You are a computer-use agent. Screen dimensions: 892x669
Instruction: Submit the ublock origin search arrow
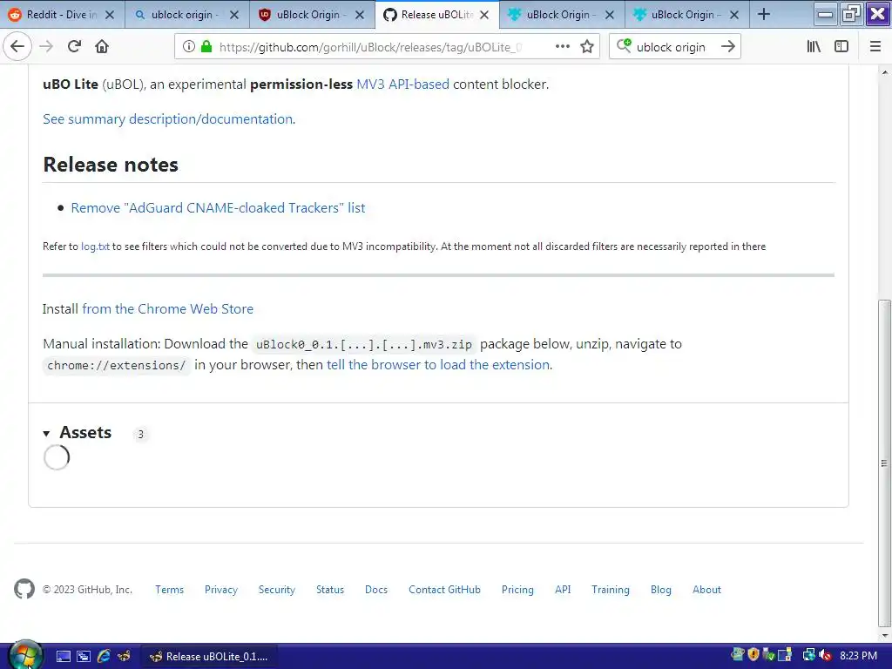[x=727, y=47]
